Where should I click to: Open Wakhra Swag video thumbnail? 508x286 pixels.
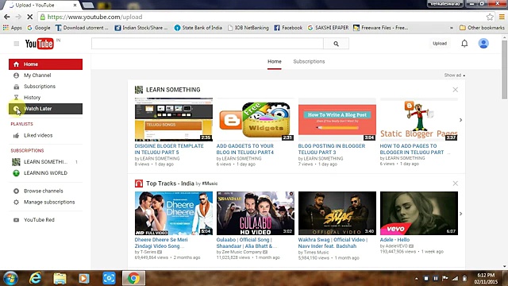click(337, 213)
